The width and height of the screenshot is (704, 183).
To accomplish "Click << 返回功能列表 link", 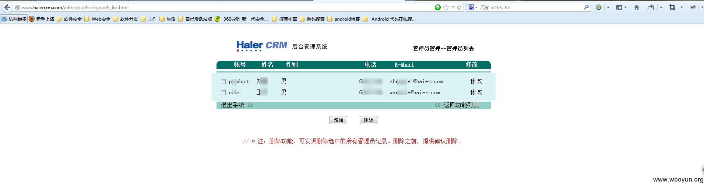I will 457,105.
